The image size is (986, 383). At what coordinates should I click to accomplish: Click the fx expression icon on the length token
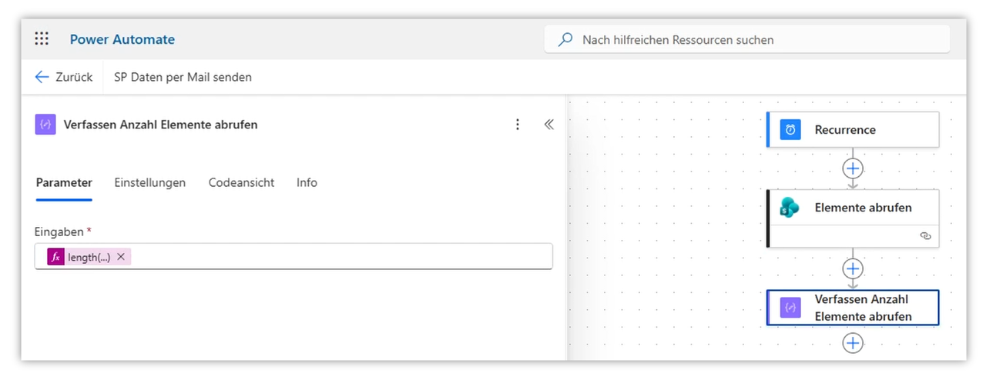point(55,257)
